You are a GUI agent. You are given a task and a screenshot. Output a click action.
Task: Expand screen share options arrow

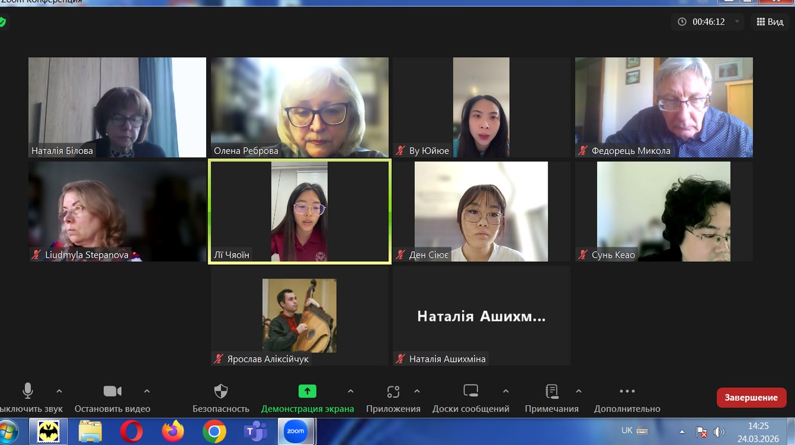point(350,391)
